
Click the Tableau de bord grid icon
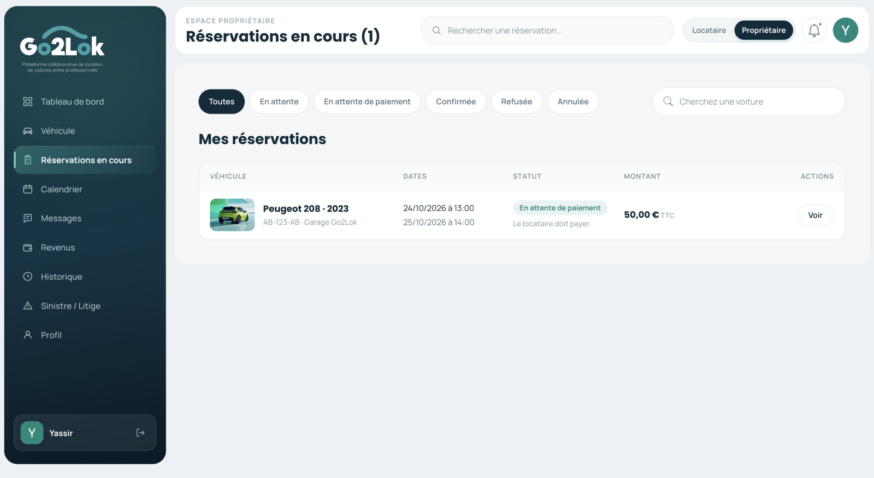pos(28,101)
